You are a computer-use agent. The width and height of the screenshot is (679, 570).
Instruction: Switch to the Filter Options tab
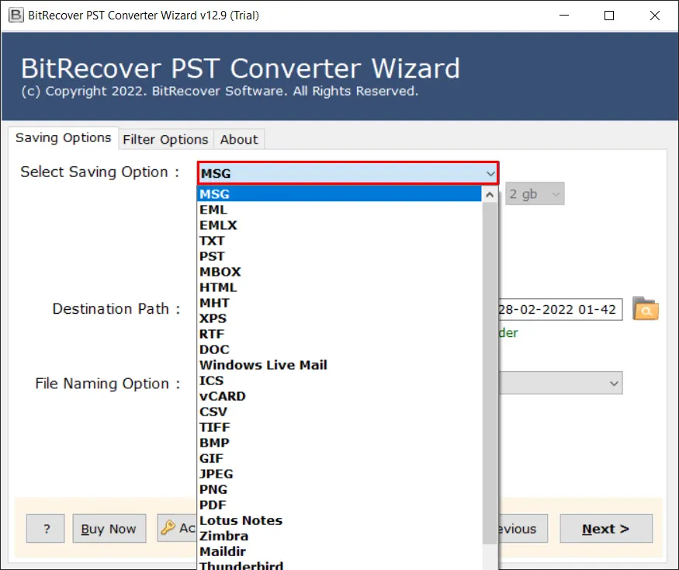pos(165,139)
